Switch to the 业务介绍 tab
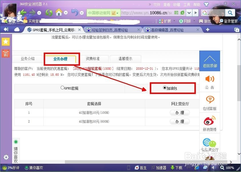The height and width of the screenshot is (172, 241). pyautogui.click(x=28, y=59)
